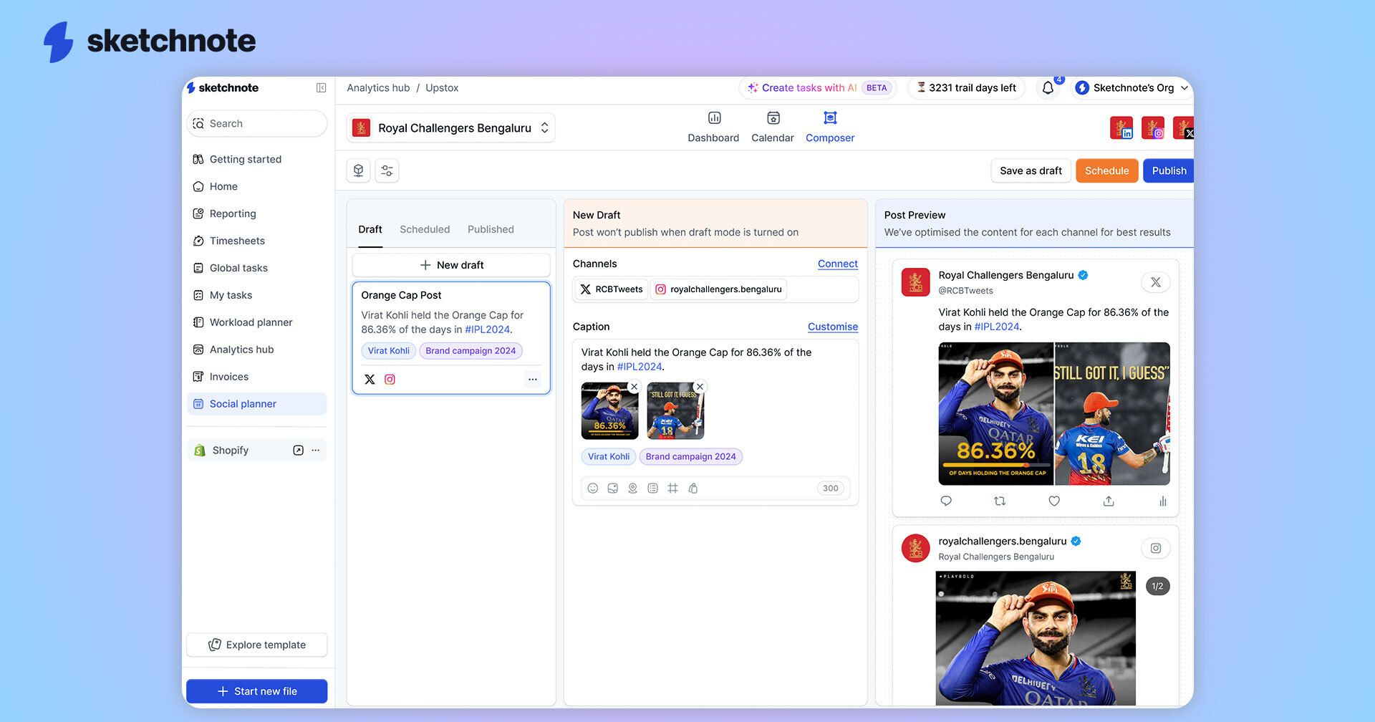
Task: Click the Analytics hub breadcrumb
Action: (x=378, y=87)
